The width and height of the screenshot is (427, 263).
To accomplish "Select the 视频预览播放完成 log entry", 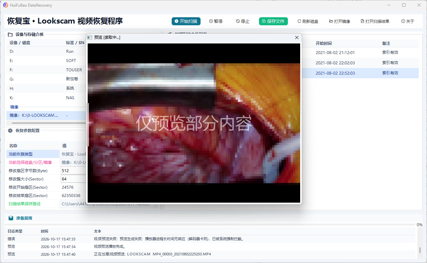I will point(211,247).
